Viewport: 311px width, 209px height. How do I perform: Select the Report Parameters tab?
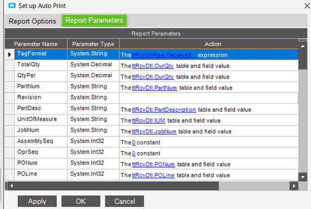coord(94,20)
